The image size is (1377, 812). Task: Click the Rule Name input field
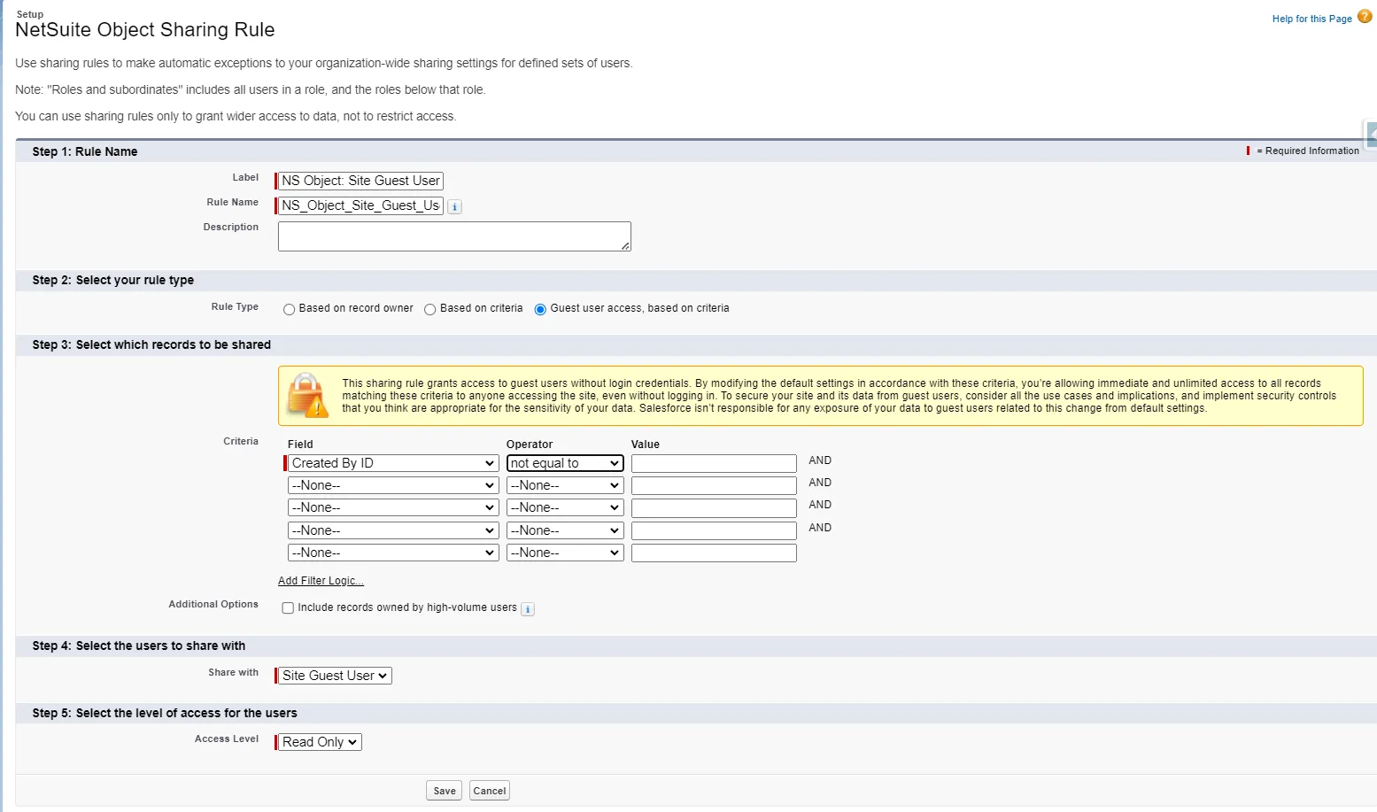click(360, 205)
